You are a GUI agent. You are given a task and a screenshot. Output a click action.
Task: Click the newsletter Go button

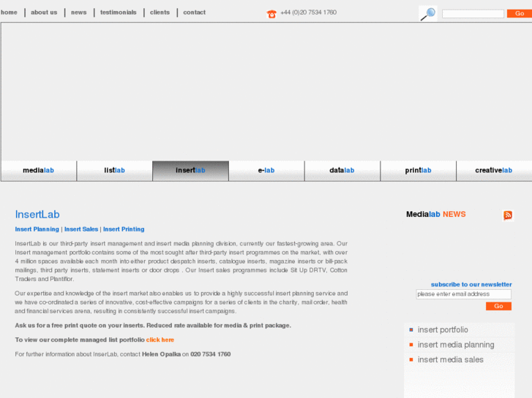coord(498,306)
